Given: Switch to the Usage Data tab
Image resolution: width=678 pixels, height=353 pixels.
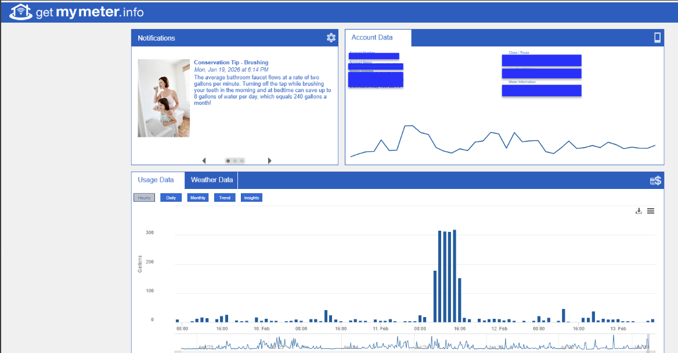Looking at the screenshot, I should click(156, 180).
